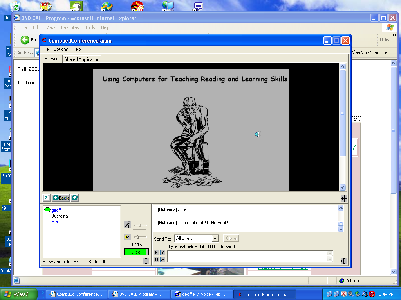Open the Send To All Users dropdown
401x300 pixels.
click(x=215, y=239)
